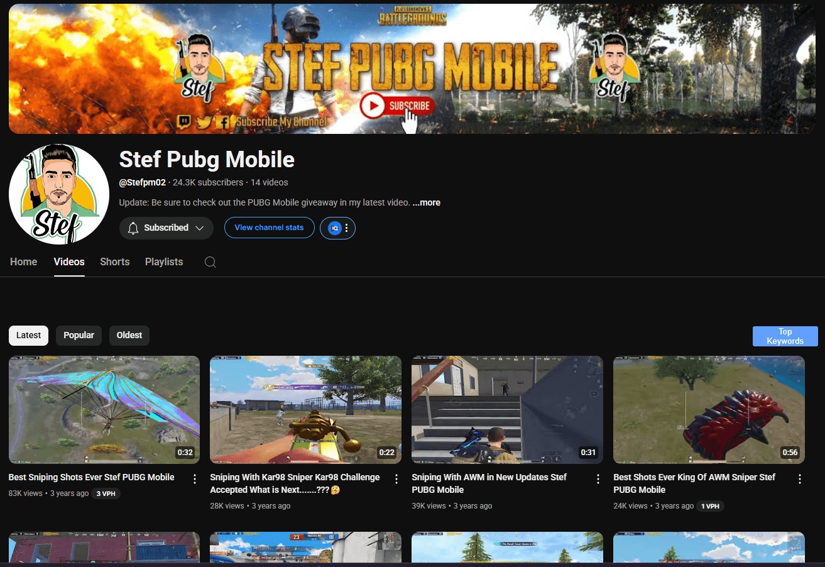Play the golden gun video thumbnail 0:22
Viewport: 825px width, 567px height.
tap(305, 410)
